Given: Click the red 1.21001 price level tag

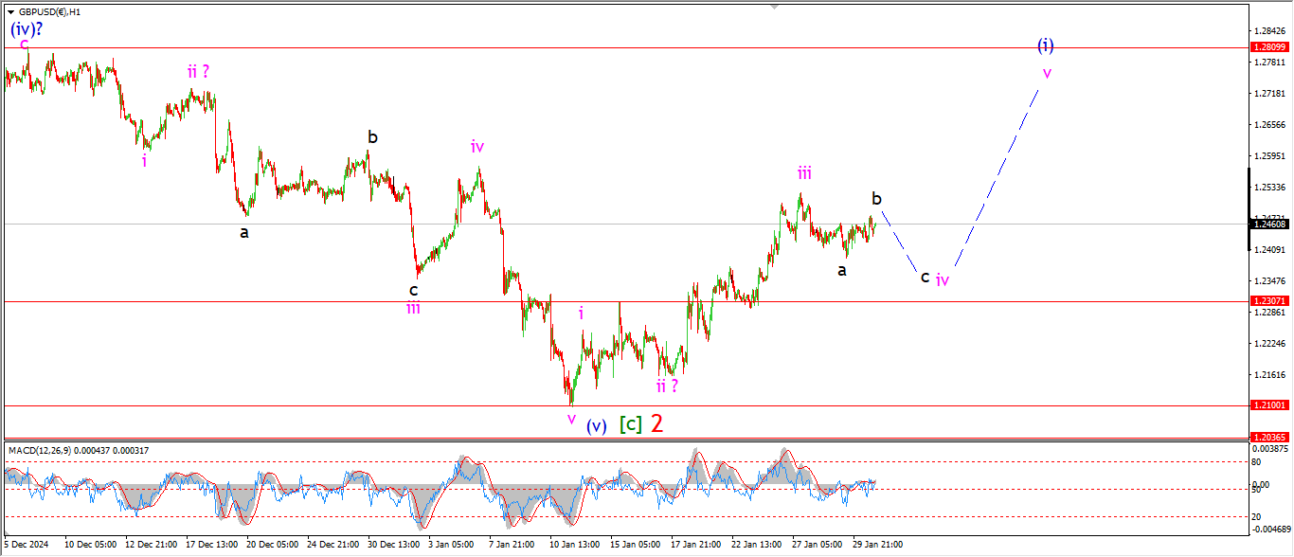Looking at the screenshot, I should [1269, 404].
